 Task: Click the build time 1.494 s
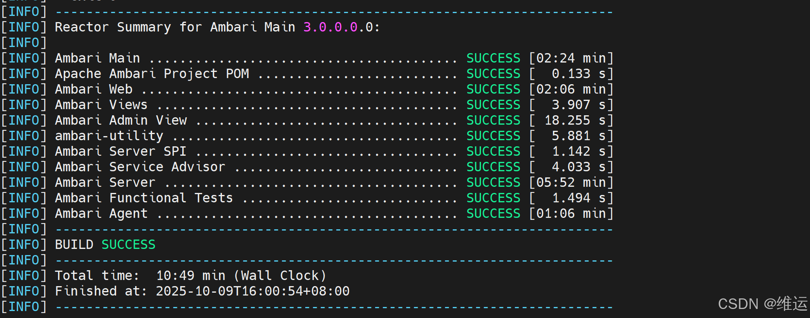(x=579, y=198)
